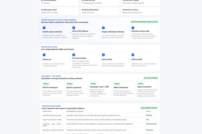
Task: Click '0.08 USDC on Base Sepolia' value
Action: (x=133, y=3)
